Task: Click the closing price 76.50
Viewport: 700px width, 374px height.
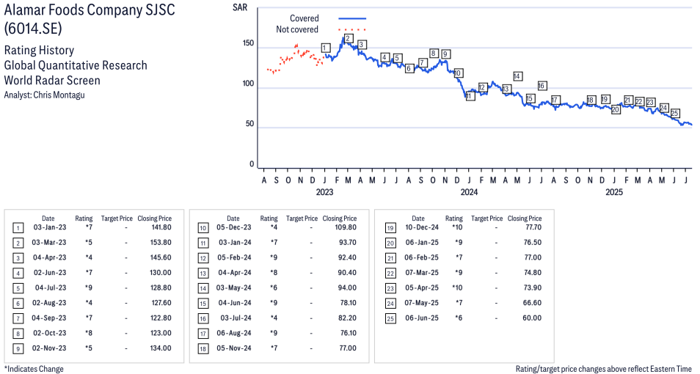Action: coord(533,242)
